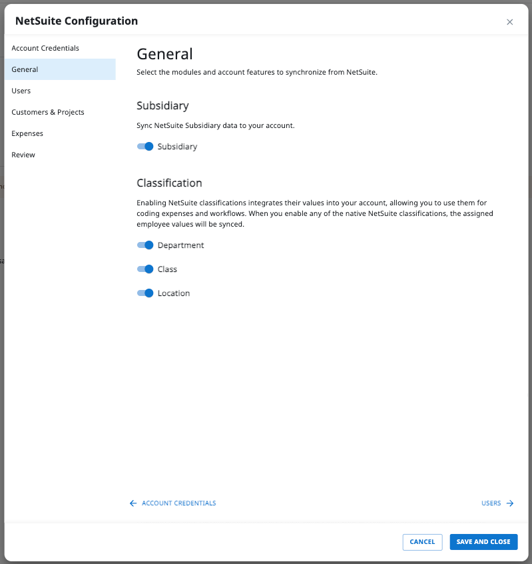This screenshot has width=532, height=564.
Task: Click the blue knob of the Subsidiary switch
Action: point(148,146)
